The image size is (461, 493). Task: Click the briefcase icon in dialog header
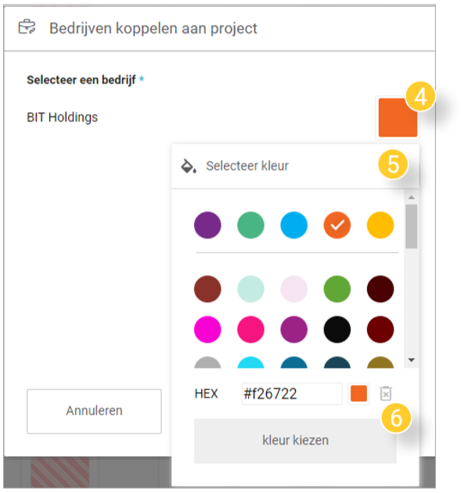point(27,27)
